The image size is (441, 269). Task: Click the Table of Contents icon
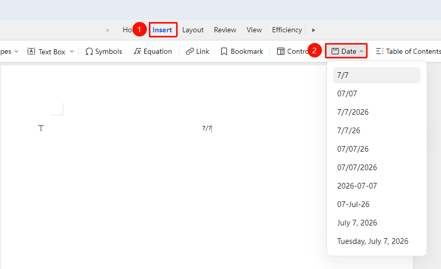(380, 51)
